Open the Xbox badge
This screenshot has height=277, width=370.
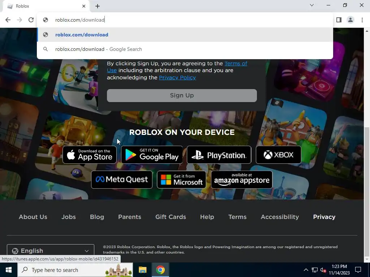(279, 155)
